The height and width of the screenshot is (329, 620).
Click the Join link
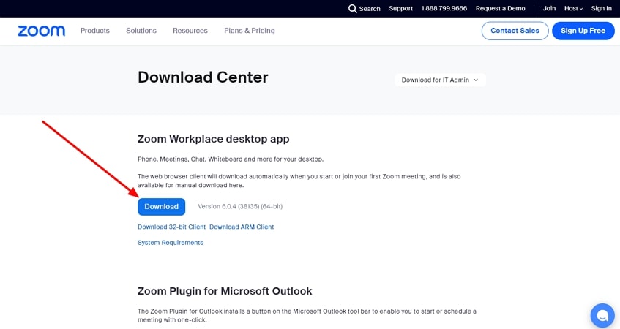549,9
